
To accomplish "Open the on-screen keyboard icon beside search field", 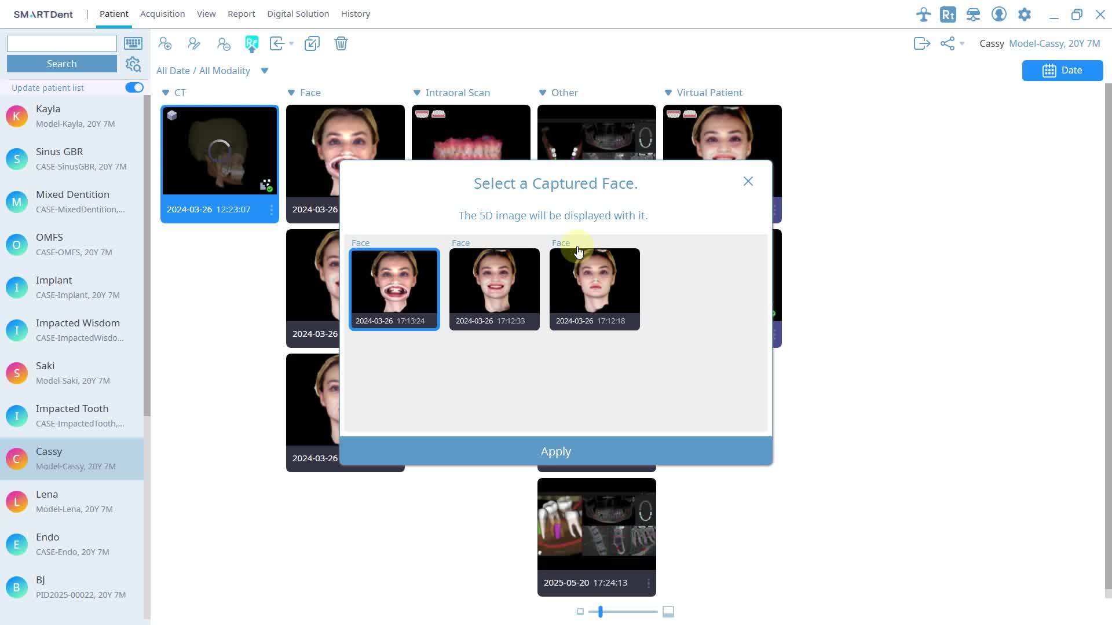I will tap(133, 43).
